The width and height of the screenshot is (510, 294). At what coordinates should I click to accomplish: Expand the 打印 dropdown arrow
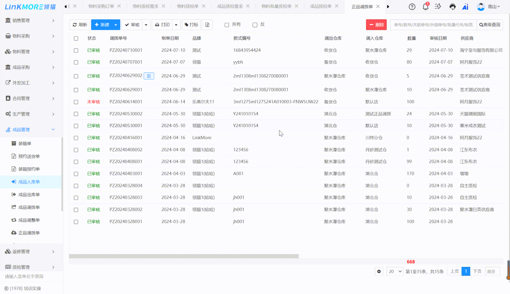pyautogui.click(x=176, y=25)
